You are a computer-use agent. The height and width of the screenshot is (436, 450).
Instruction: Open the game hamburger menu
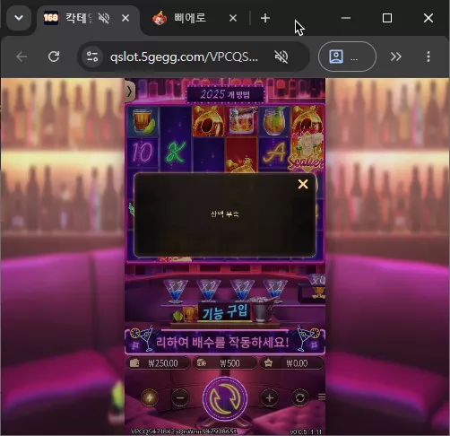click(322, 397)
